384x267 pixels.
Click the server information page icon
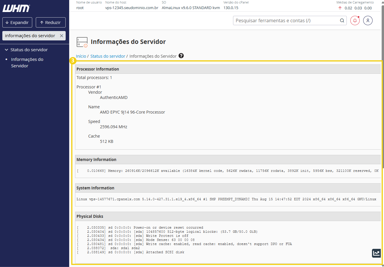[x=82, y=42]
